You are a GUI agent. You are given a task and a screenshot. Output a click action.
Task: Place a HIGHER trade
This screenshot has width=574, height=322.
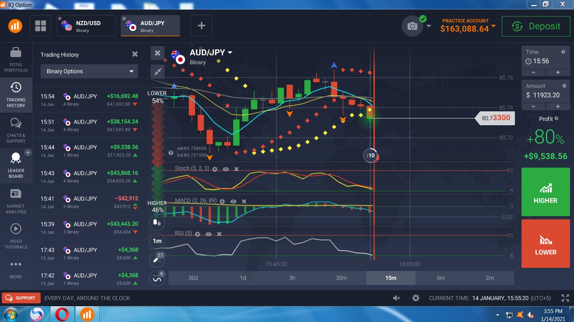tap(546, 192)
